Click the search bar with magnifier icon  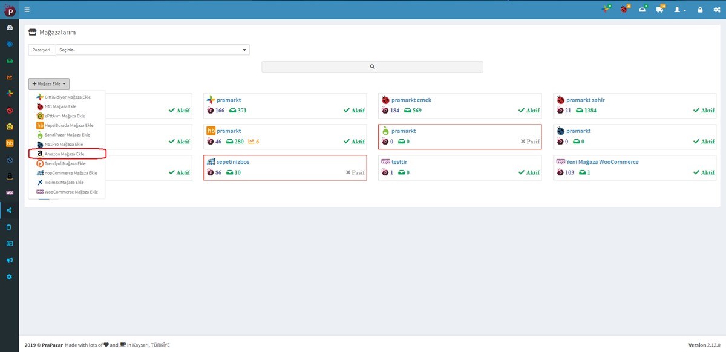click(372, 67)
